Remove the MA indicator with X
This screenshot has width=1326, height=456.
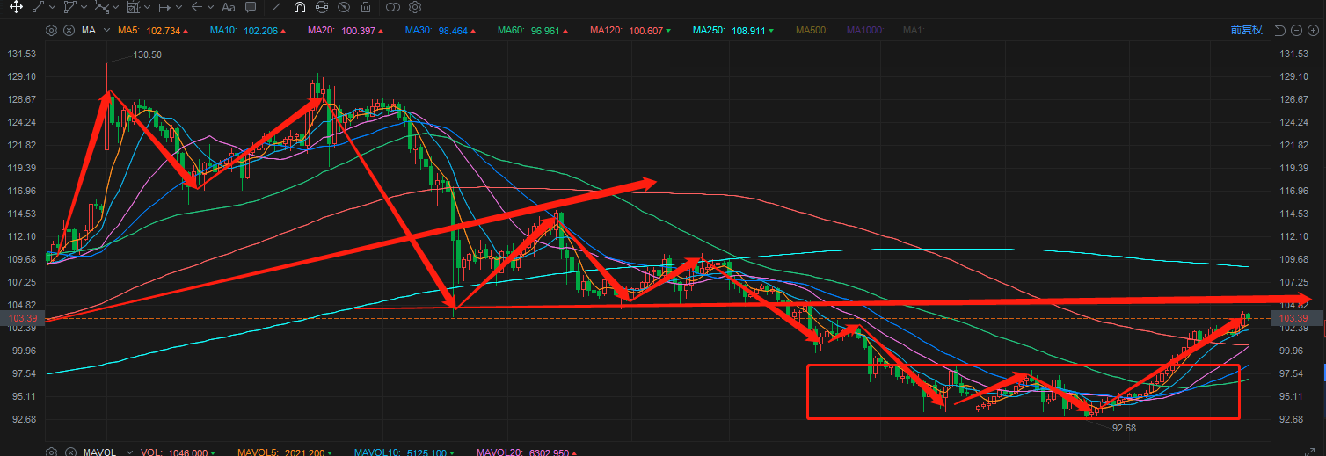[x=69, y=30]
